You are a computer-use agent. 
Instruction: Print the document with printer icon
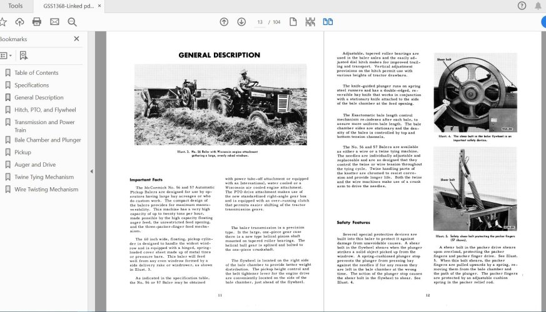click(36, 22)
